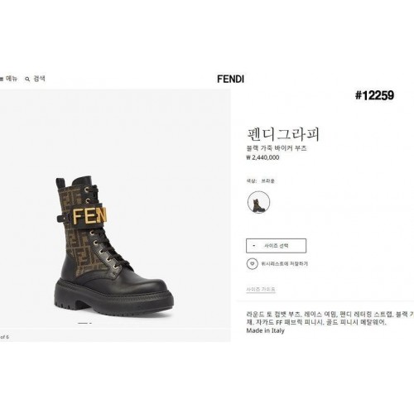Click the 펜디그라피 product title
The width and height of the screenshot is (414, 414).
[283, 134]
